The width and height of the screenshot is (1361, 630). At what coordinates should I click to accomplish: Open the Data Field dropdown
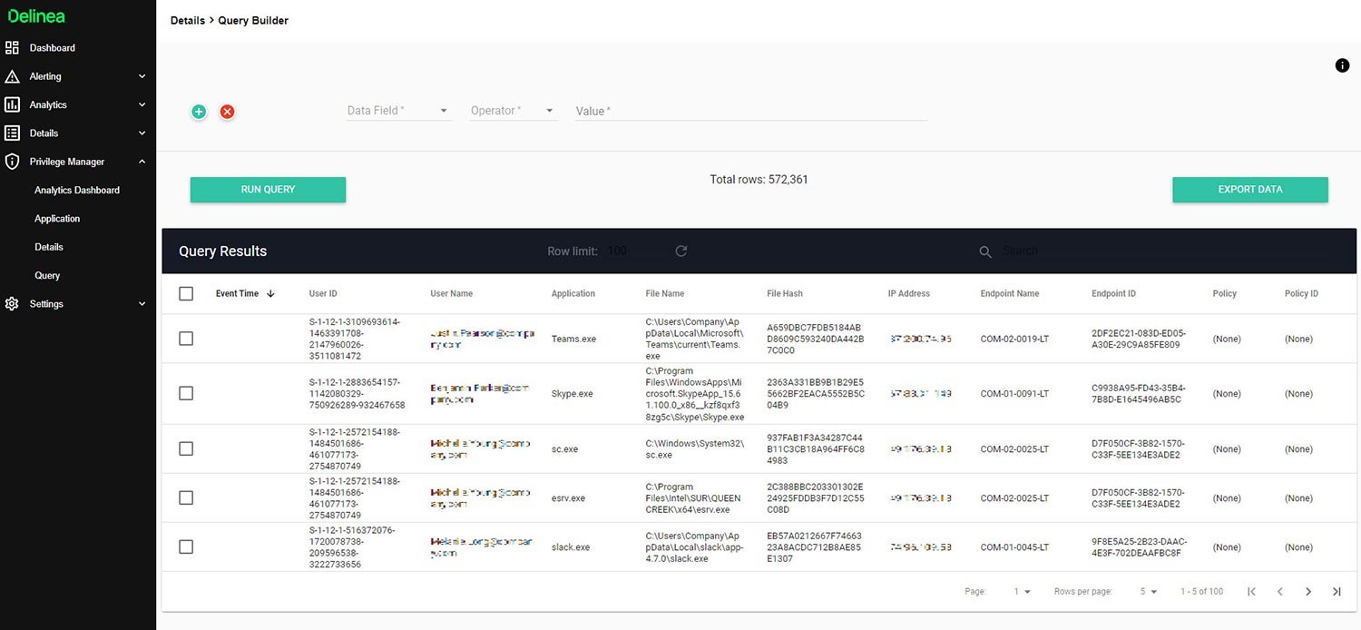(399, 111)
